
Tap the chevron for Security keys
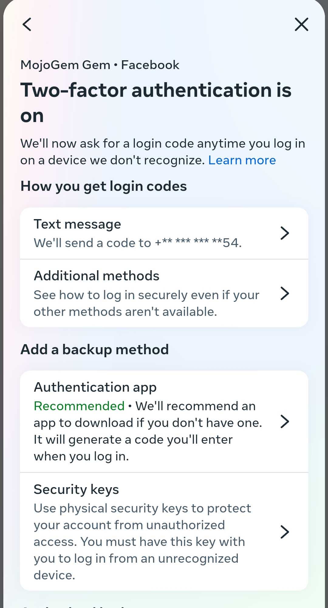(x=284, y=532)
